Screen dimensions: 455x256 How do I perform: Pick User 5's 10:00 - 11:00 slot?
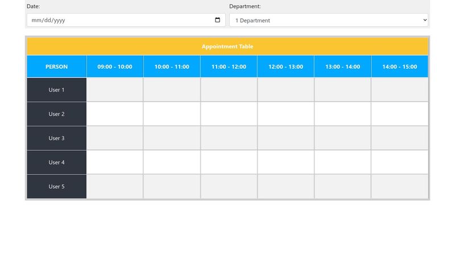pyautogui.click(x=172, y=187)
